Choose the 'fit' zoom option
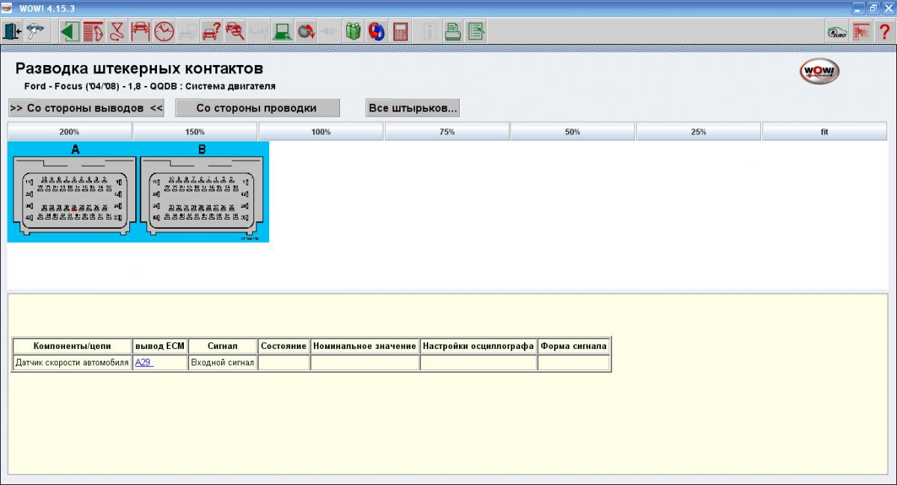Screen dimensions: 897x485 tap(824, 132)
